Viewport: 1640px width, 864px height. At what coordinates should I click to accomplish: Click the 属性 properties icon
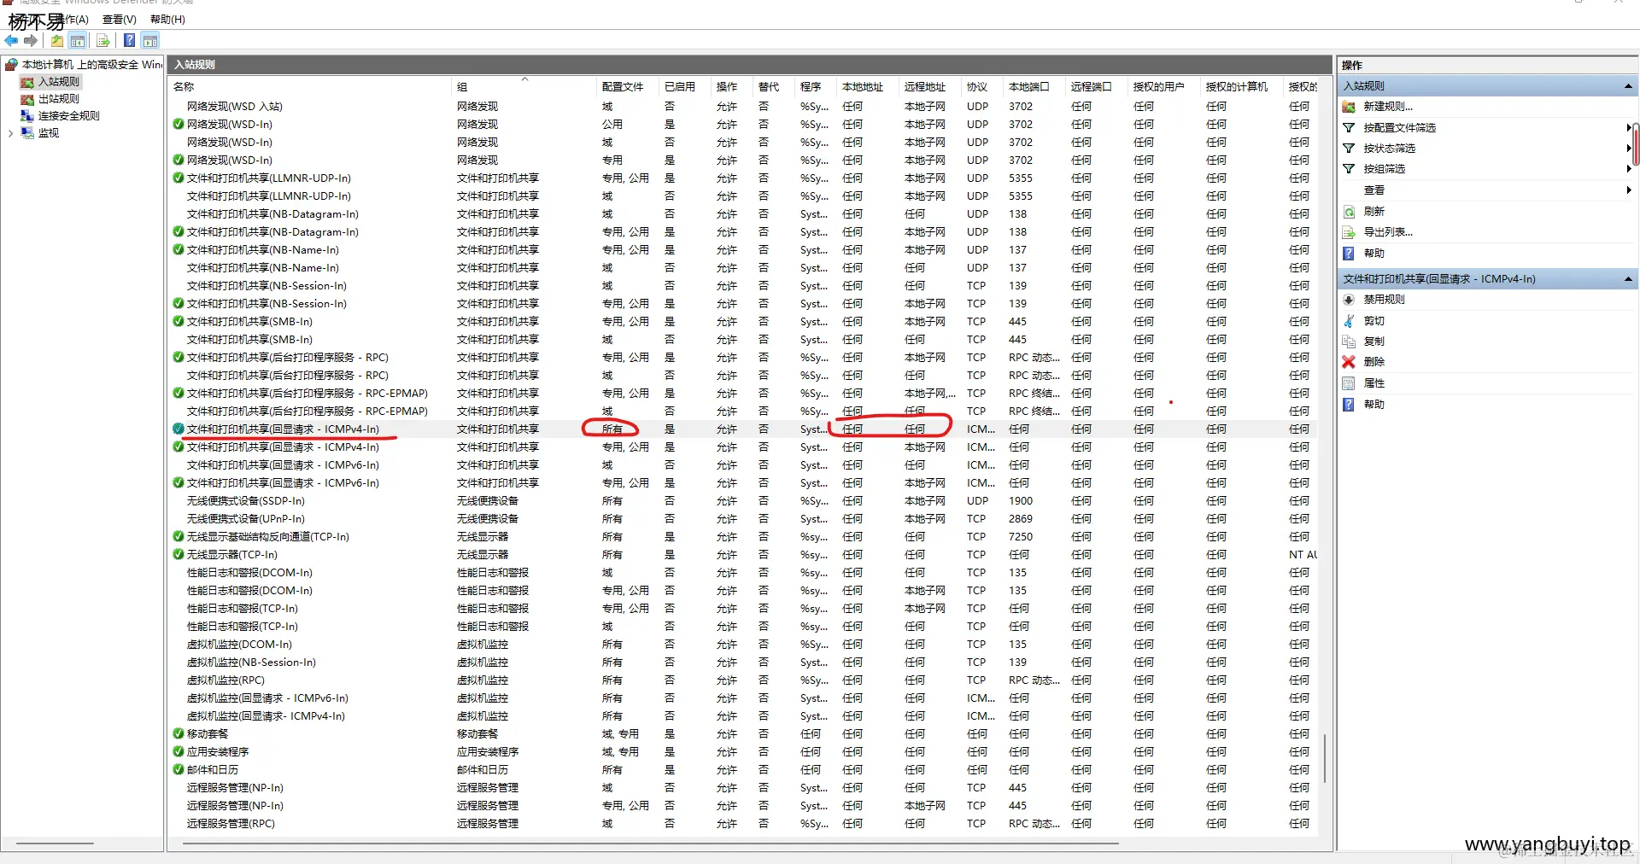coord(1349,383)
